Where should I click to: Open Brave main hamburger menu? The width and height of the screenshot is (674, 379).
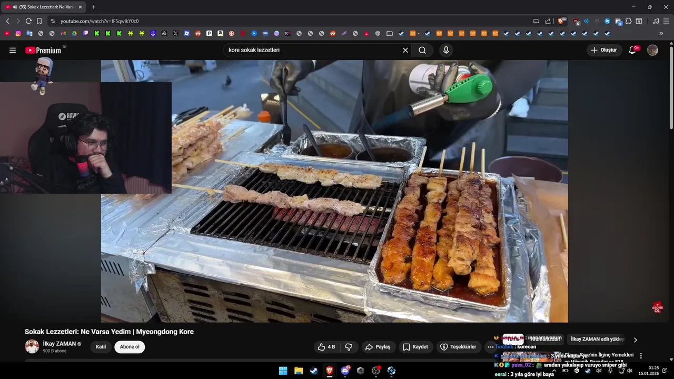(667, 21)
